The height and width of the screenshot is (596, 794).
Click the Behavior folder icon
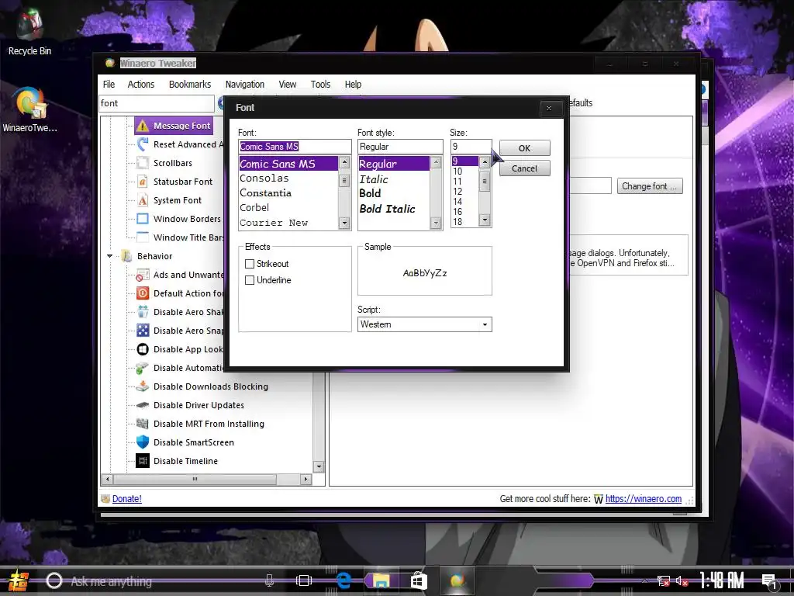point(126,256)
